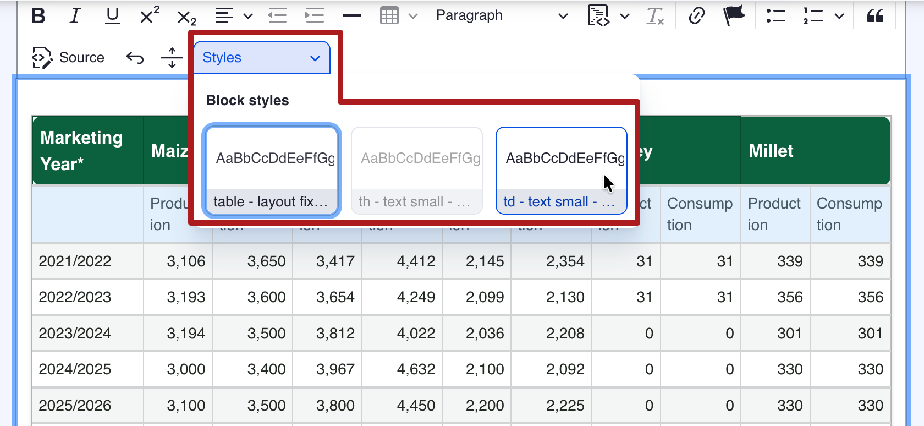Open the Paragraph heading dropdown

click(x=502, y=16)
